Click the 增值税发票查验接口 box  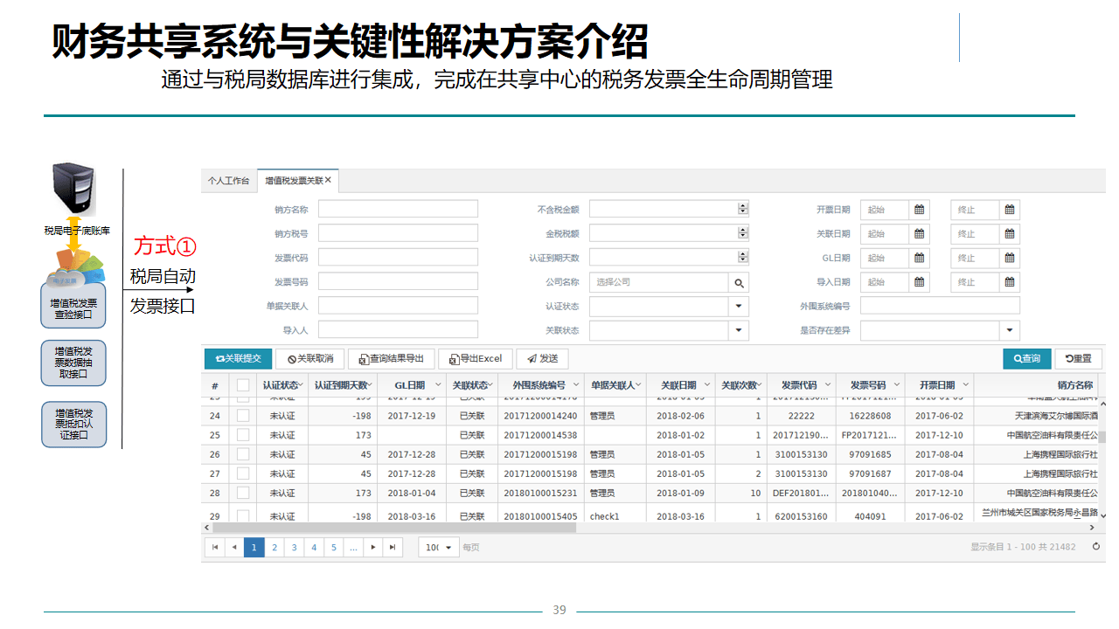click(73, 305)
